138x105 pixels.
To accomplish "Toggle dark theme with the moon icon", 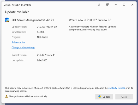I will click(x=99, y=5).
